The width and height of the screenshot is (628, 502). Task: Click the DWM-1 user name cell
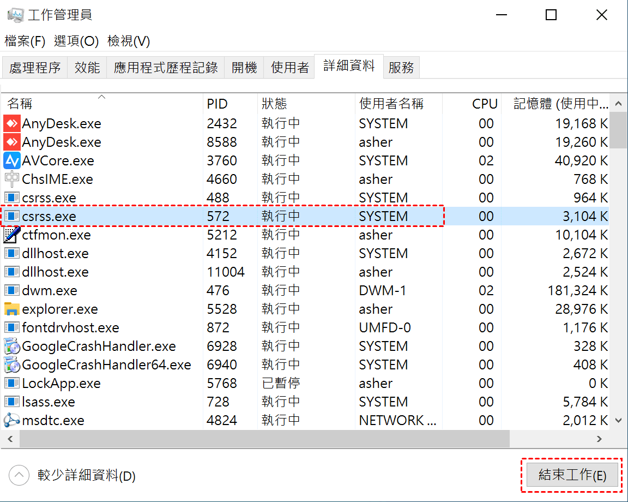[x=382, y=290]
